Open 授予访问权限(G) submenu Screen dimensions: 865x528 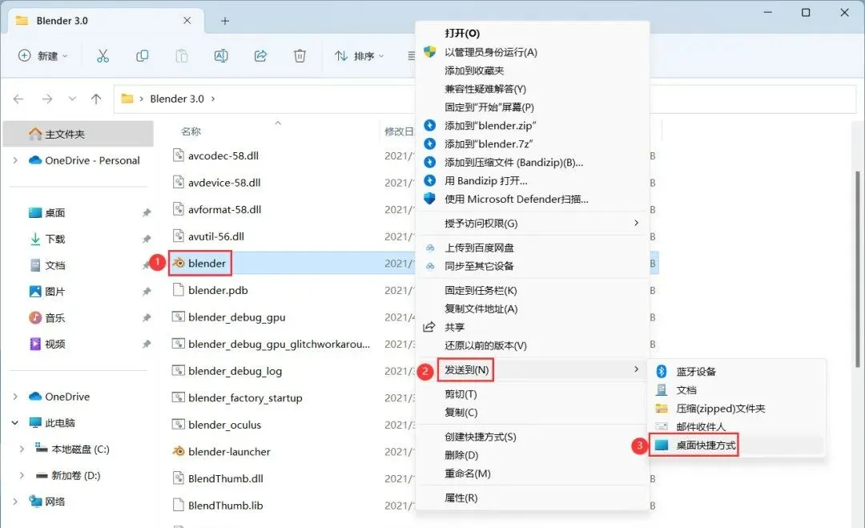click(x=533, y=224)
